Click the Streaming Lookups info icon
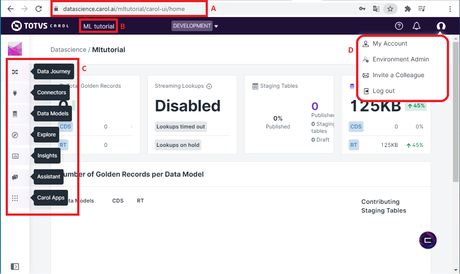Image resolution: width=460 pixels, height=274 pixels. (209, 86)
